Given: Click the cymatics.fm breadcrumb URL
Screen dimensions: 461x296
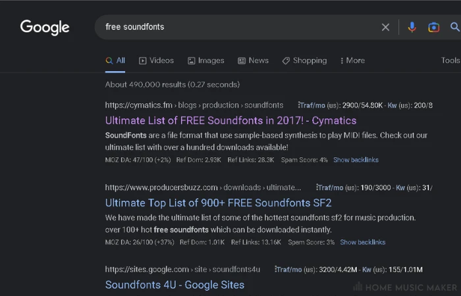Looking at the screenshot, I should (194, 105).
